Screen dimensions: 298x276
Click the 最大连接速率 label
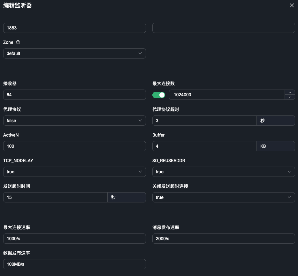17,227
